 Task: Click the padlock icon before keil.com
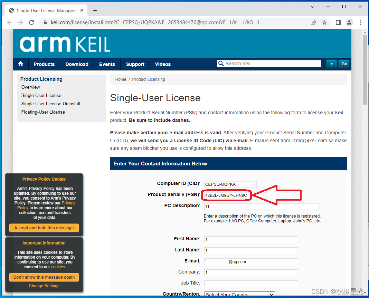45,22
